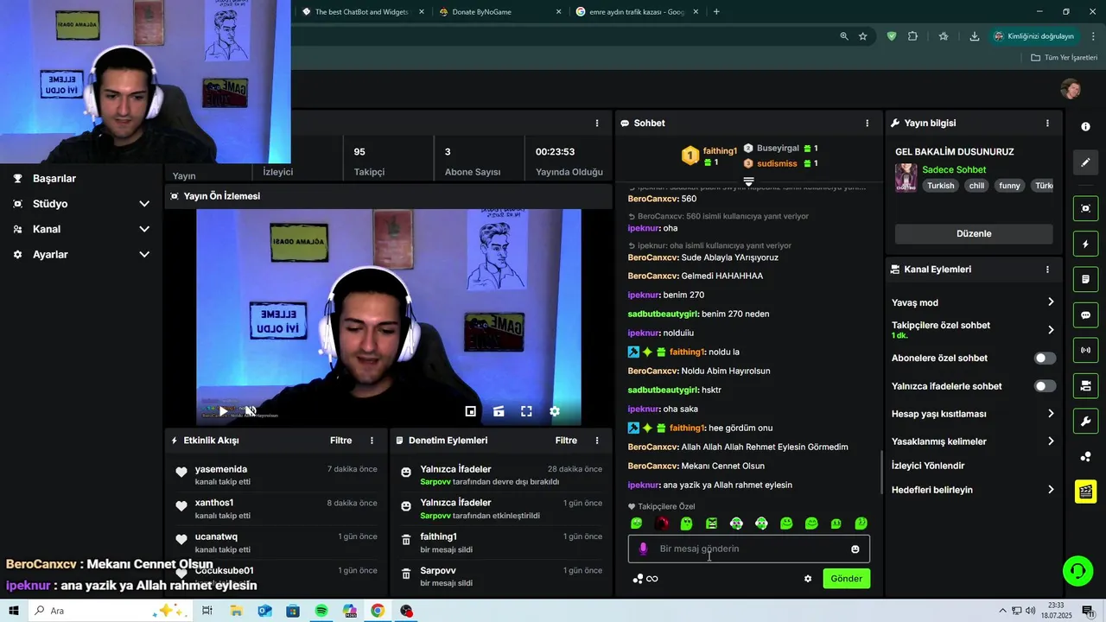Enter fullscreen on stream preview
1106x622 pixels.
[526, 411]
